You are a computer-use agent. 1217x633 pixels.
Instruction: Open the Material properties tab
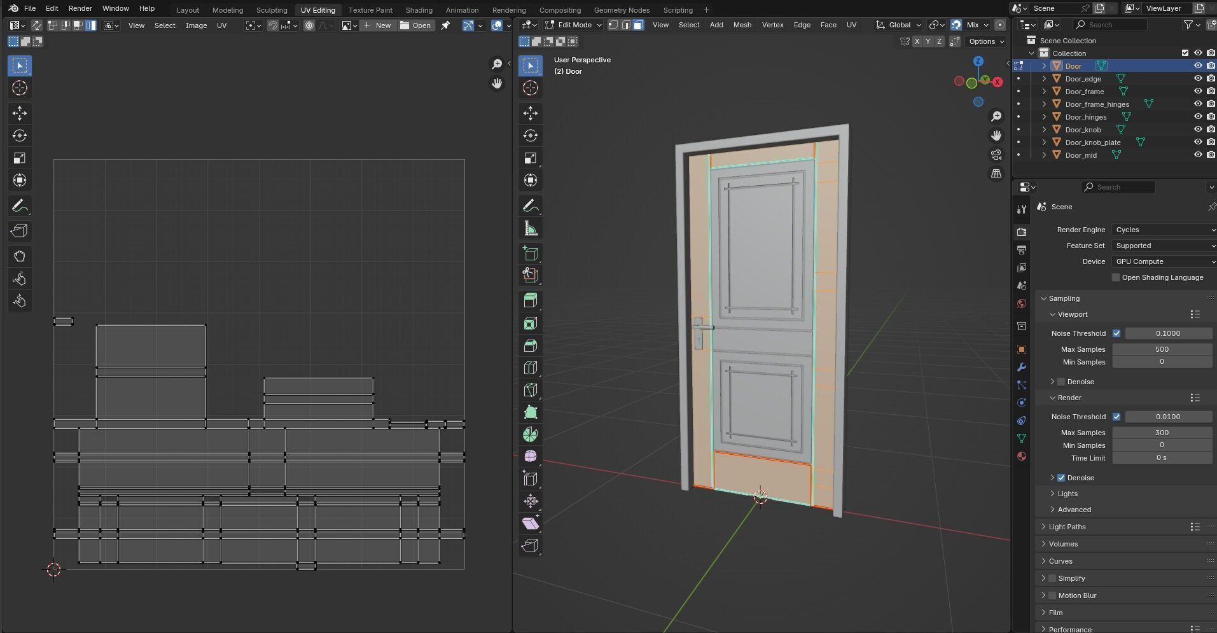click(1022, 456)
